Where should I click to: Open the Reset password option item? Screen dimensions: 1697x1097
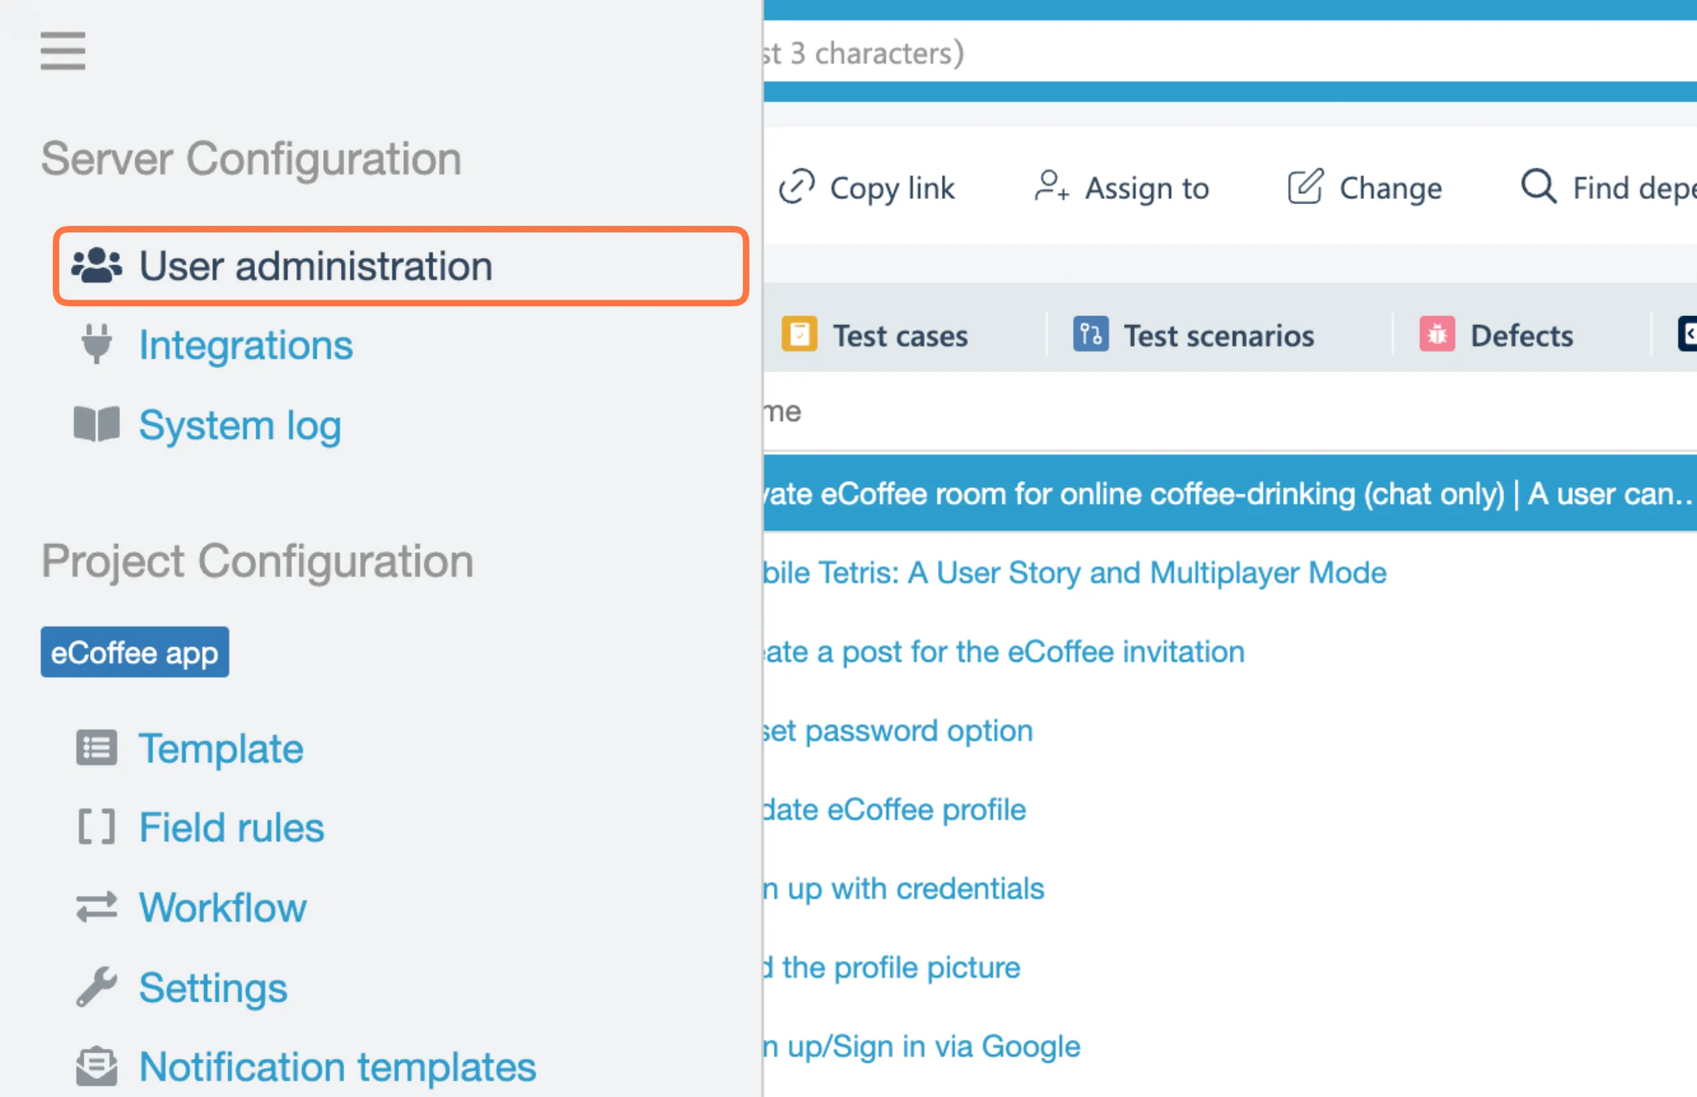(x=898, y=731)
